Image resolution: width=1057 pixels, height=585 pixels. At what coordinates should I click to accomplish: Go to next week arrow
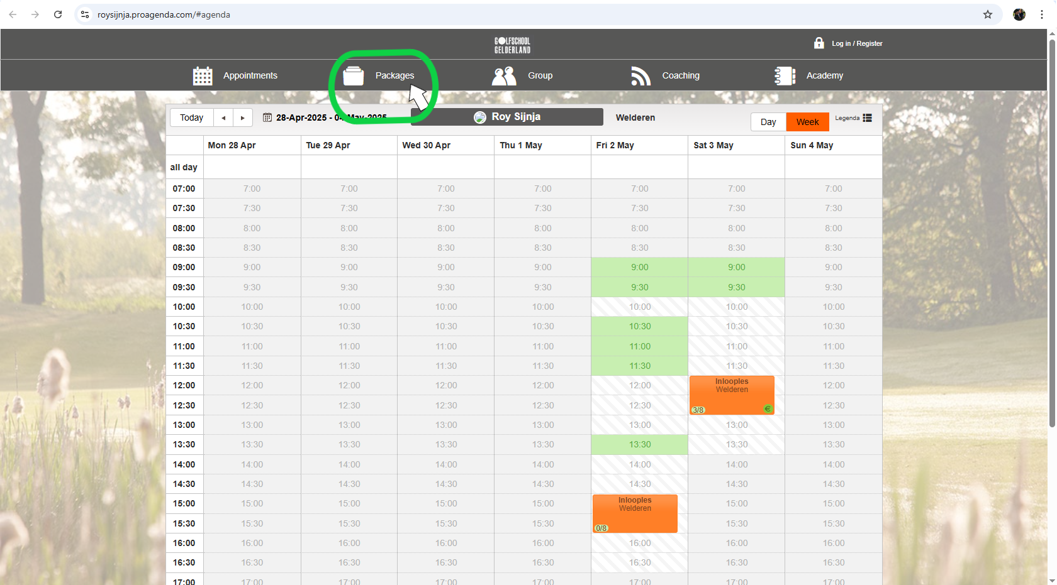click(243, 118)
